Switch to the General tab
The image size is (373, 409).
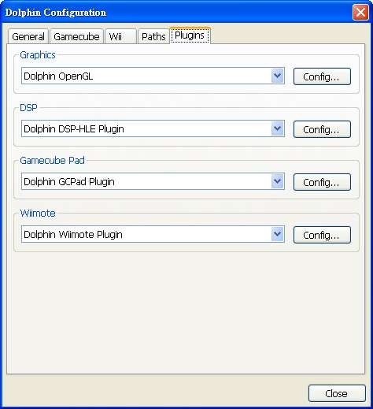click(28, 36)
